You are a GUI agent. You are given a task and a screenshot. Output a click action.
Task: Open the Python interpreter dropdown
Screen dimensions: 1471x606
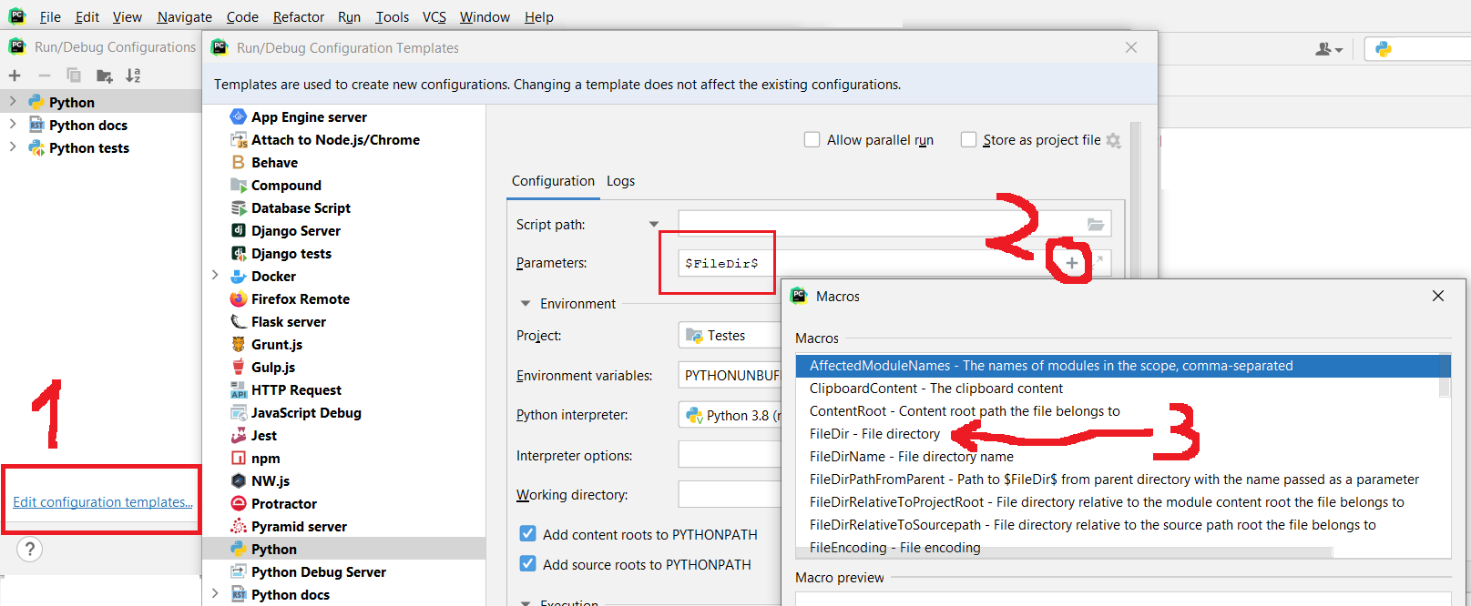(730, 415)
